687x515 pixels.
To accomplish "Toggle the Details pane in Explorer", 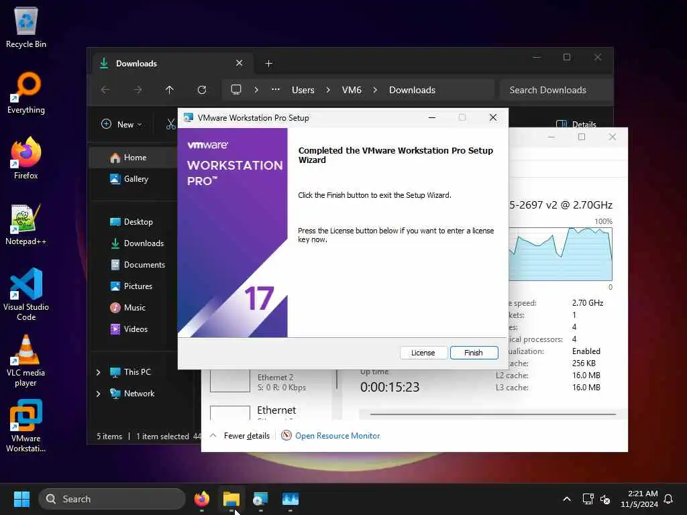I will [576, 124].
